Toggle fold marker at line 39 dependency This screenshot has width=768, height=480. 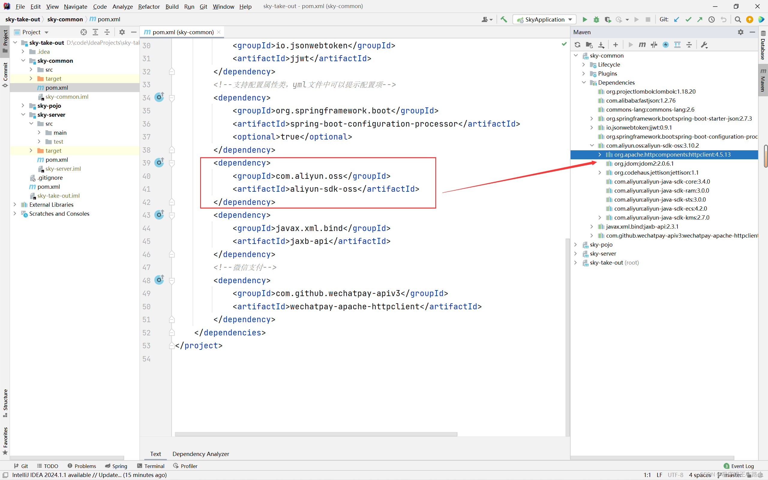(x=172, y=163)
